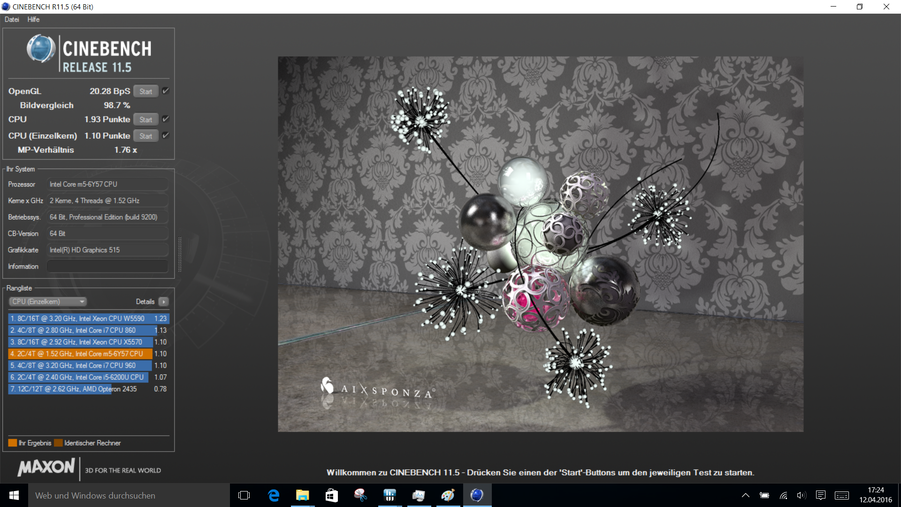Start the OpenGL benchmark
Viewport: 901px width, 507px height.
(145, 92)
